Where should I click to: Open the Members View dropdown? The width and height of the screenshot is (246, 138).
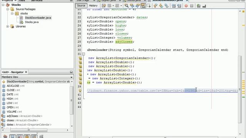pyautogui.click(x=71, y=77)
